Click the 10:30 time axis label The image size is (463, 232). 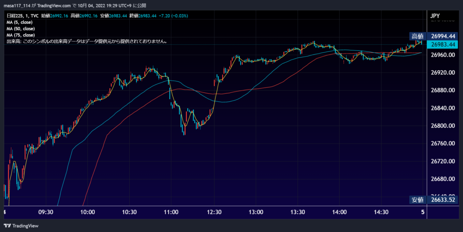pos(130,212)
